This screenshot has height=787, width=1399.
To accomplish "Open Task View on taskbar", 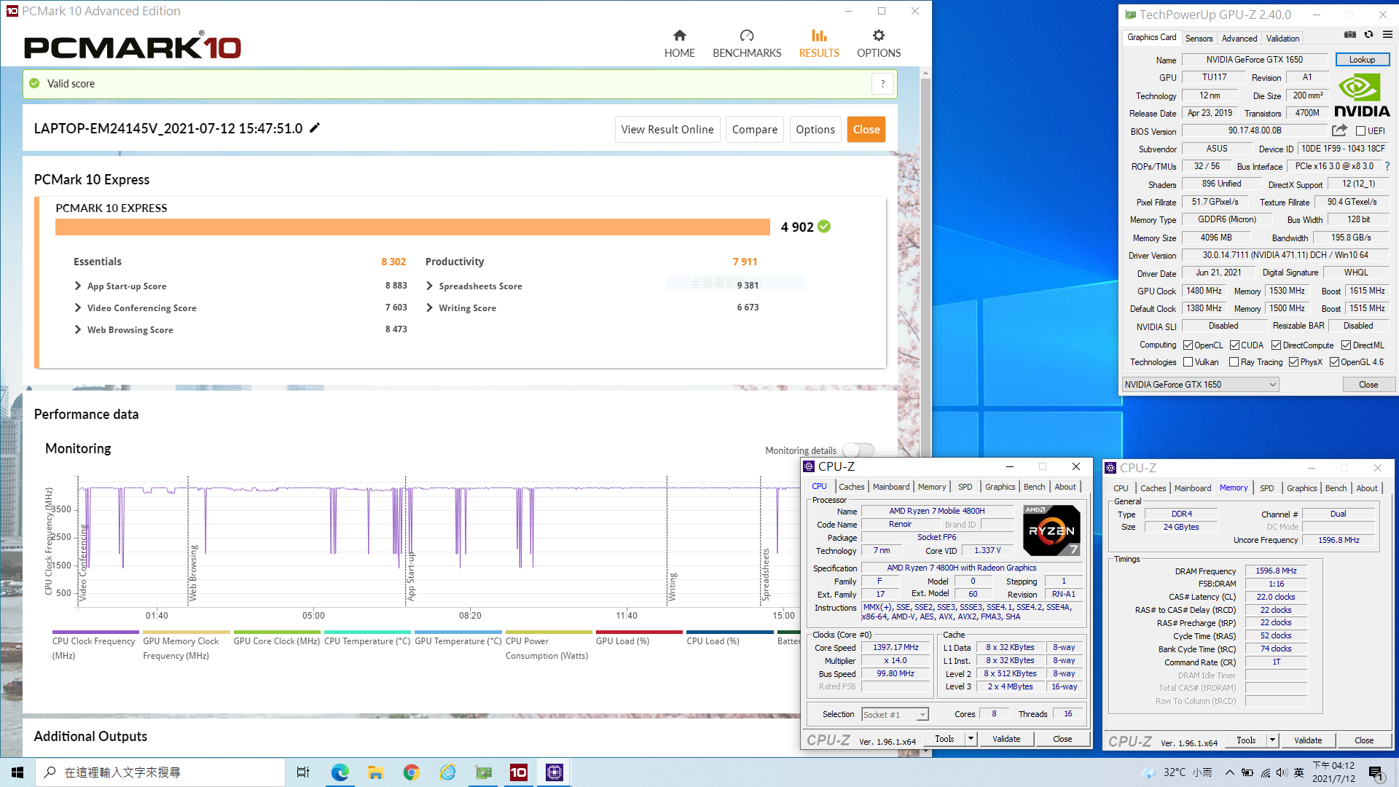I will [303, 772].
